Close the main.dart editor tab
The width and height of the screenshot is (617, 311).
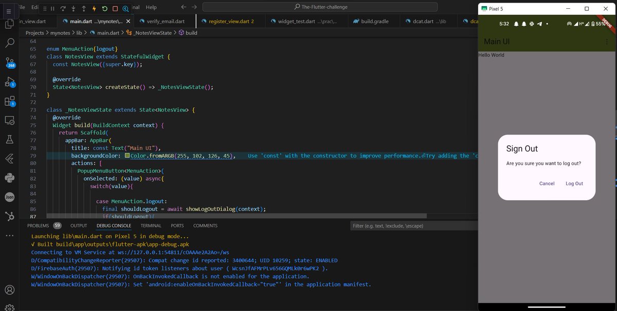[128, 22]
